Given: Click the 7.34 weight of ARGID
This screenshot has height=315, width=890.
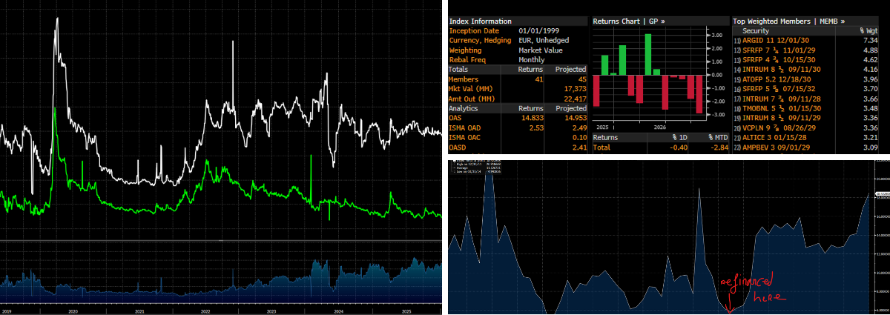Looking at the screenshot, I should (870, 40).
